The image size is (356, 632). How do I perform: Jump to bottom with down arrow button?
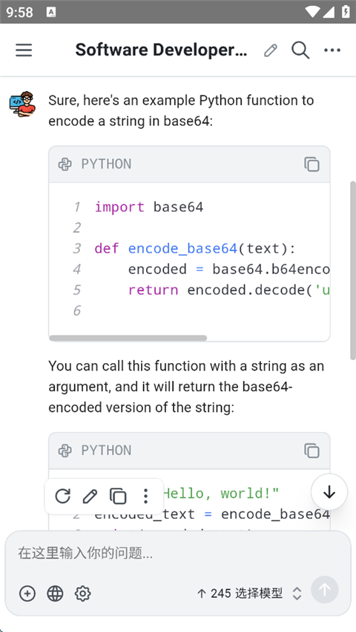click(x=329, y=492)
